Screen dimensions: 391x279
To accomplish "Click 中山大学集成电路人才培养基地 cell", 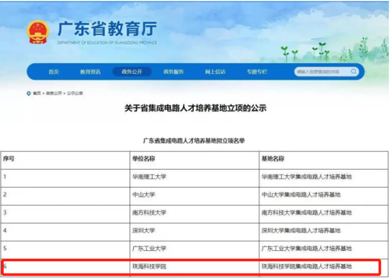I will click(324, 196).
